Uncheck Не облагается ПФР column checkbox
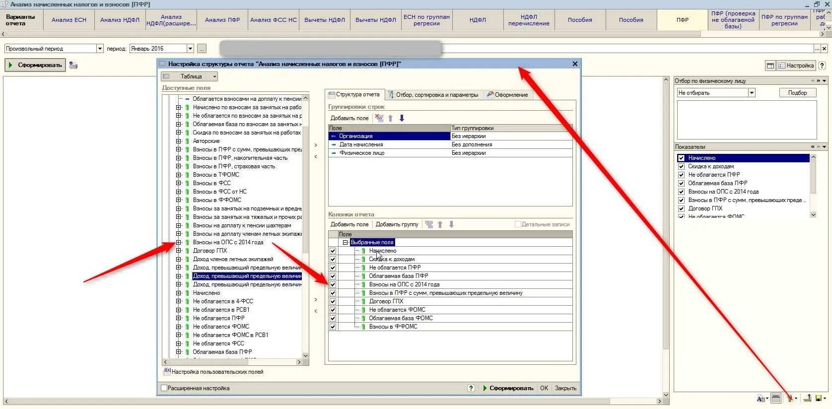 point(333,268)
